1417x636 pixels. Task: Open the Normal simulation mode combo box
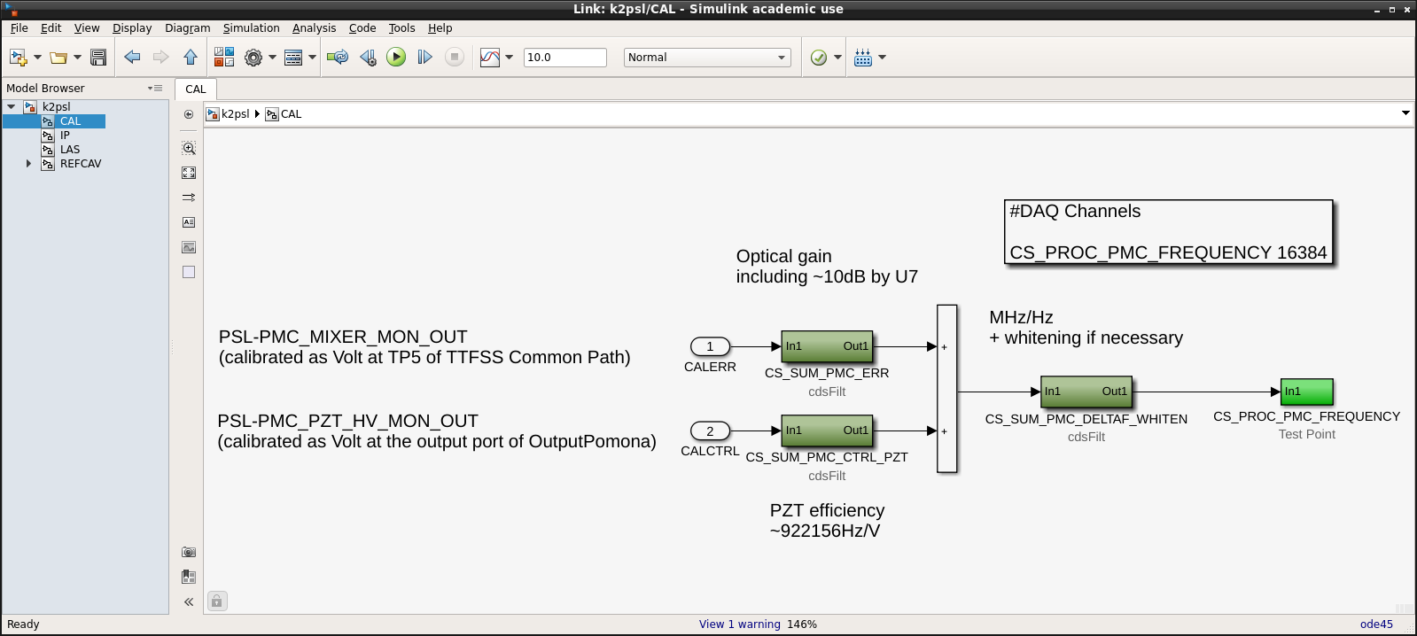point(706,58)
